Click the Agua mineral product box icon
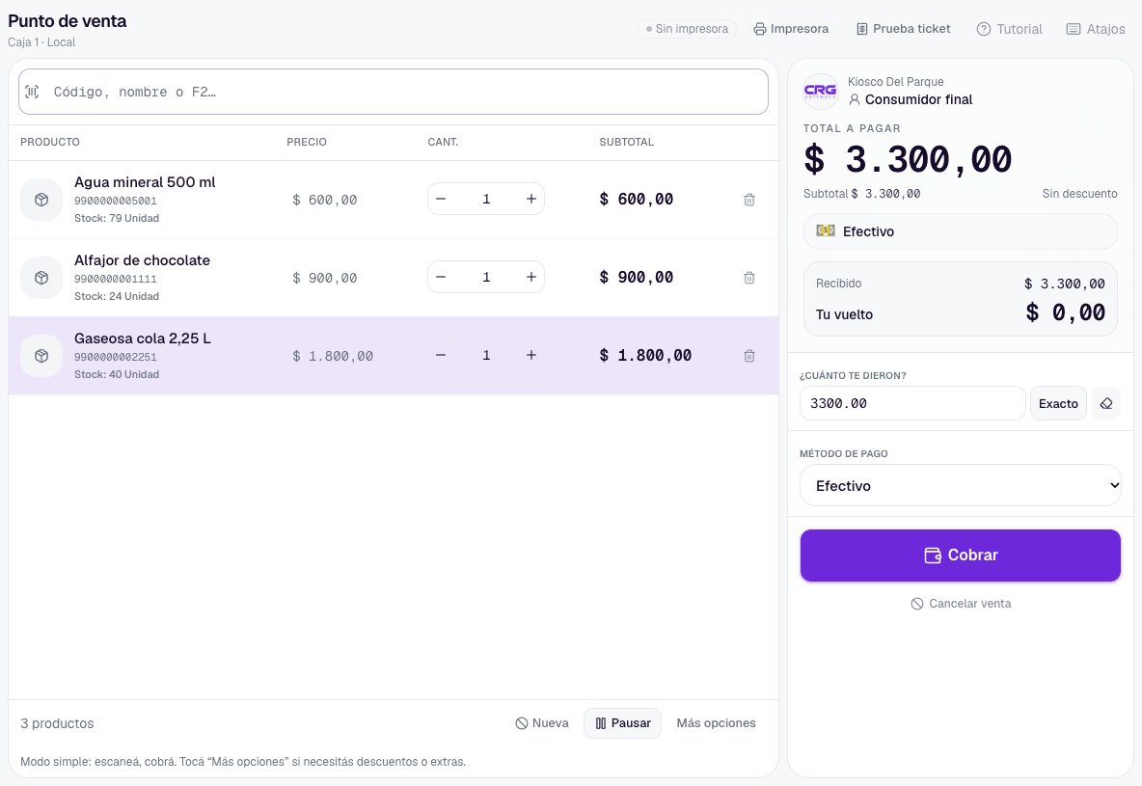Image resolution: width=1142 pixels, height=786 pixels. click(x=41, y=200)
